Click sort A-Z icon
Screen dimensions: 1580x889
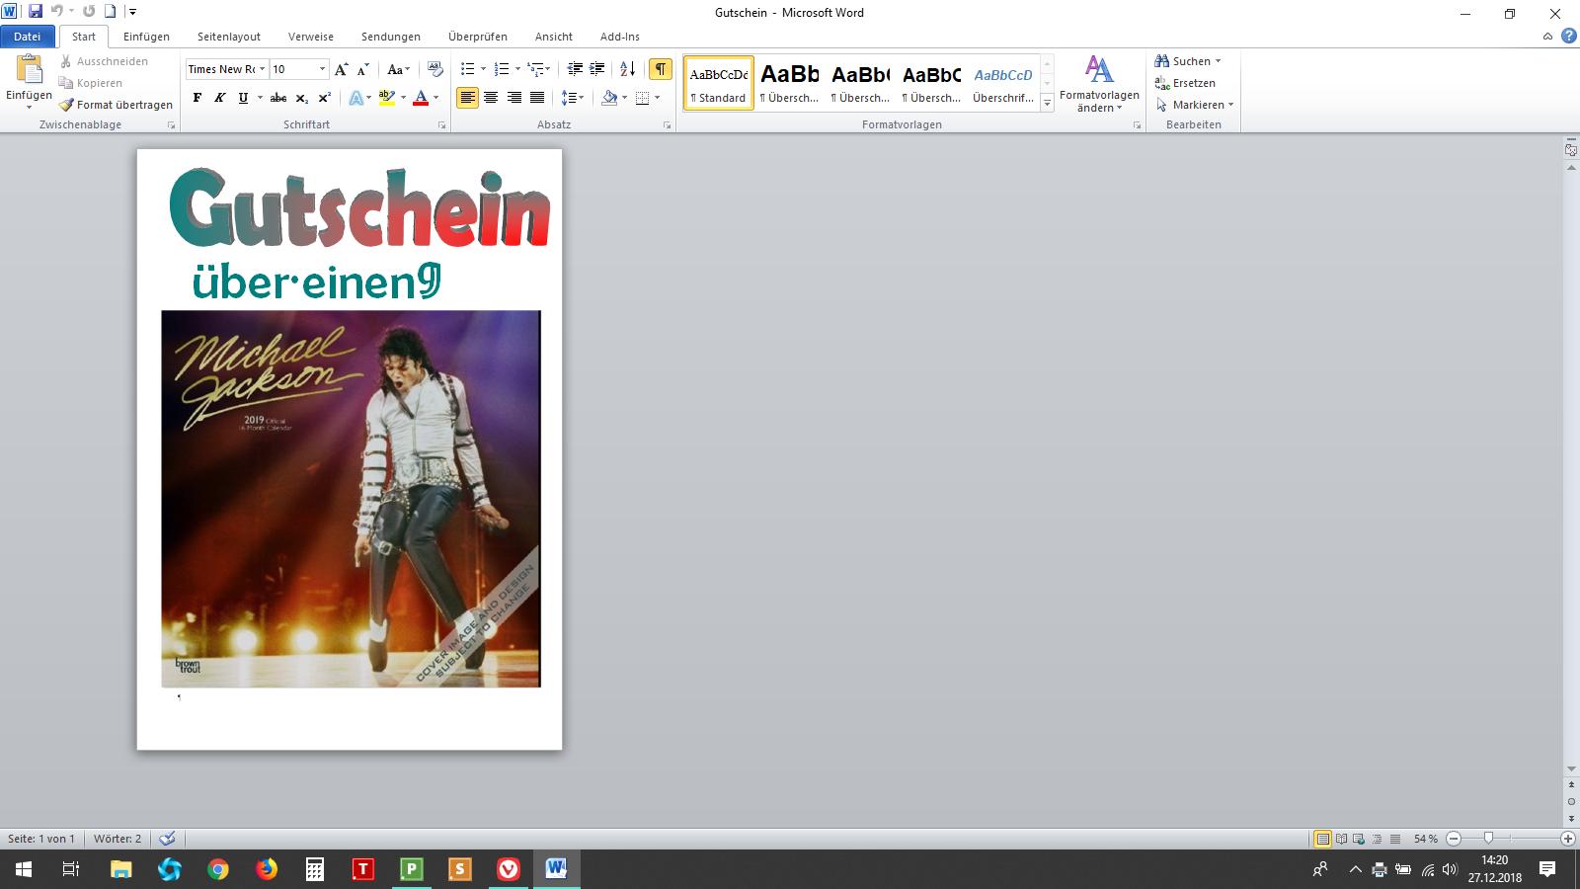(x=627, y=69)
